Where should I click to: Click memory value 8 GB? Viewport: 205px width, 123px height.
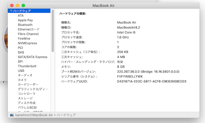tap(121, 67)
